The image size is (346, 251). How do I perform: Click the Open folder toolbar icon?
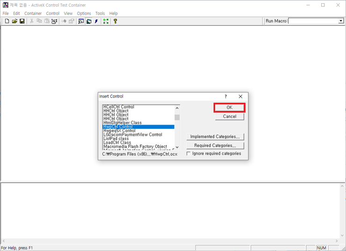click(14, 21)
